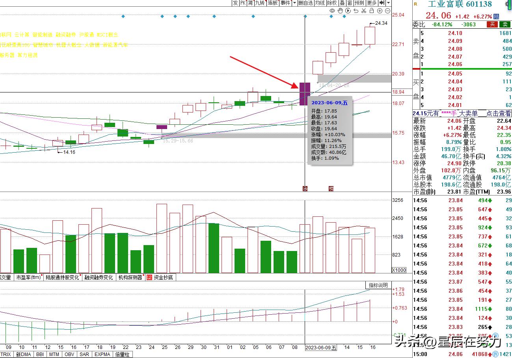The image size is (512, 358).
Task: Click the 发 toolbar button
Action: click(x=235, y=3)
